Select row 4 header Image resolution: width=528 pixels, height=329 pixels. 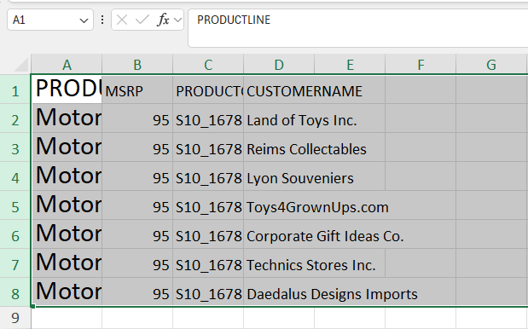[15, 176]
